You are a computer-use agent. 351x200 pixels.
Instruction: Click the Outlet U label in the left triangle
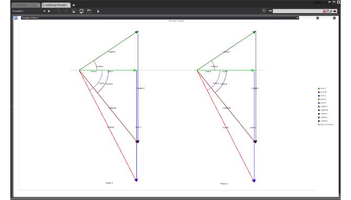pyautogui.click(x=141, y=88)
